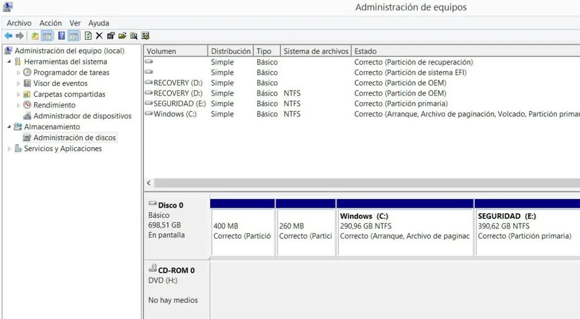Sort by Tipo column header
Screen dimensions: 580x319
tap(267, 51)
